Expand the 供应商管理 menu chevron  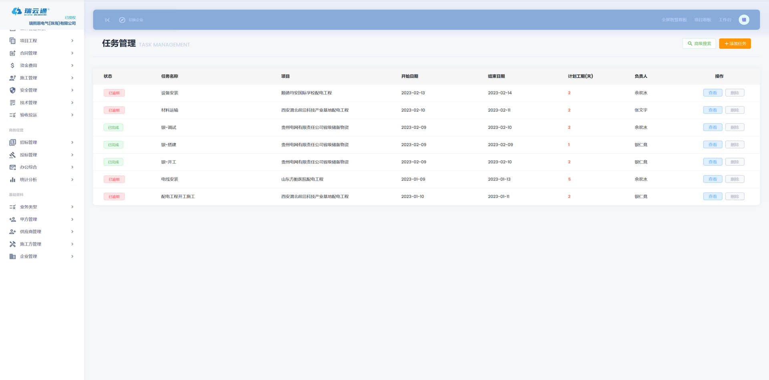(72, 231)
